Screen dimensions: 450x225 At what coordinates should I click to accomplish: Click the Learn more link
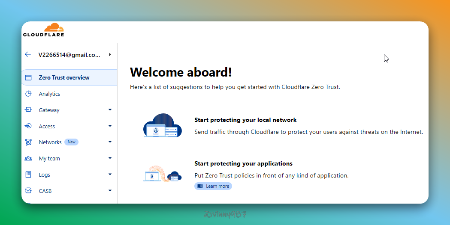click(213, 186)
